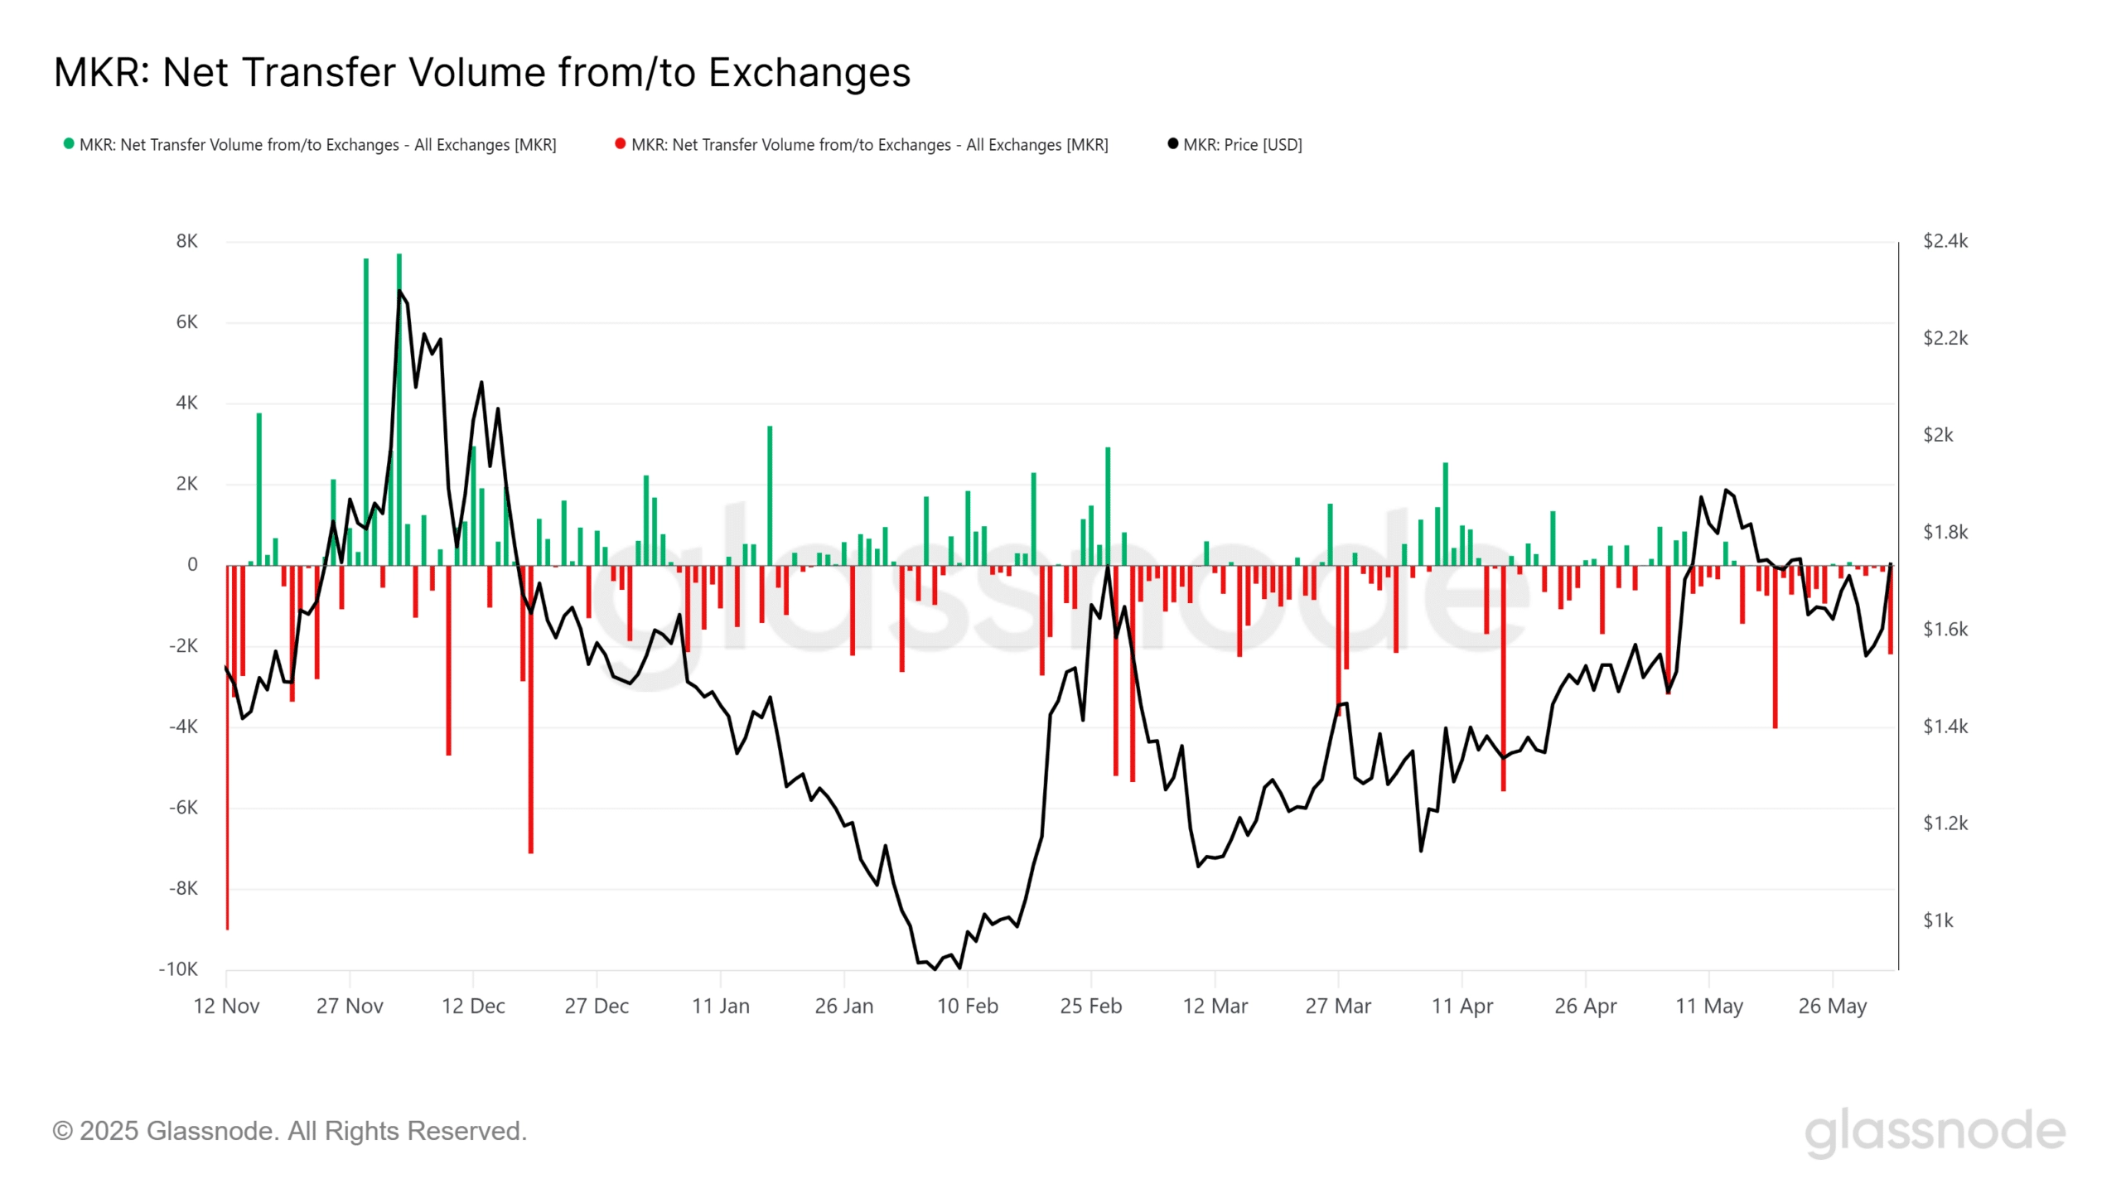Click the 2025 Glassnode copyright text
Viewport: 2121px width, 1193px height.
coord(289,1131)
